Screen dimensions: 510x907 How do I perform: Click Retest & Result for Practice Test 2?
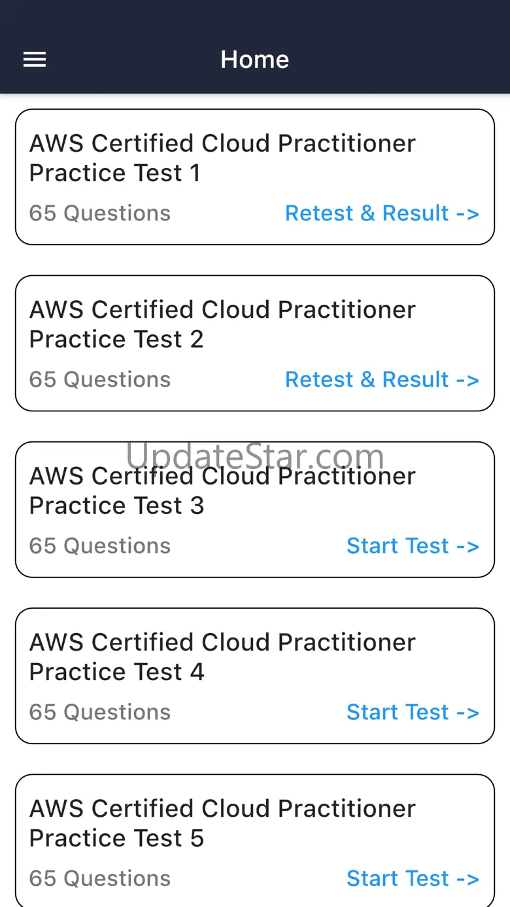pos(382,379)
